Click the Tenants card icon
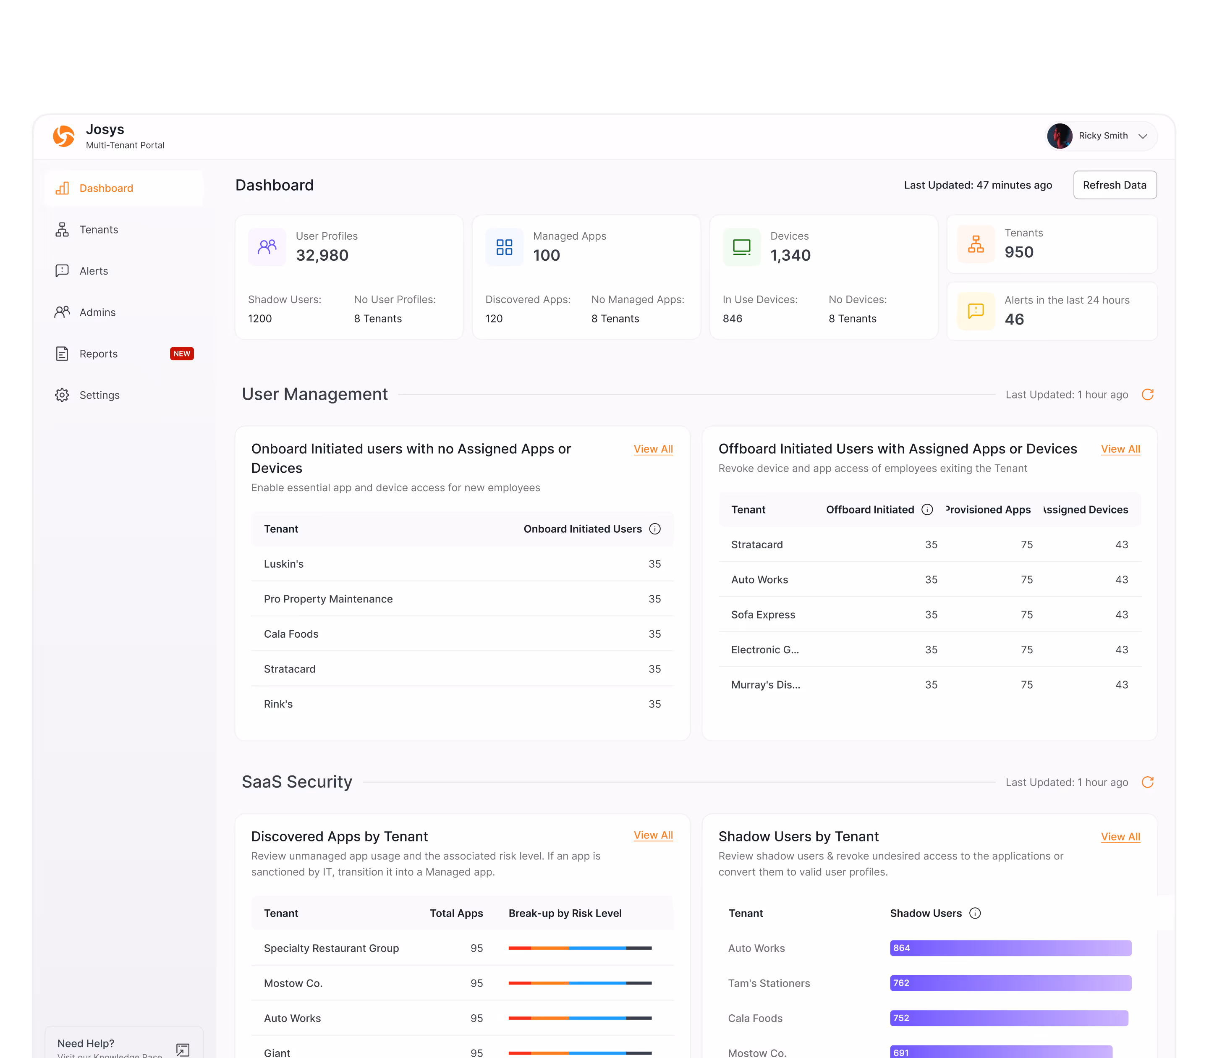Screen dimensions: 1209x1058 pyautogui.click(x=975, y=244)
